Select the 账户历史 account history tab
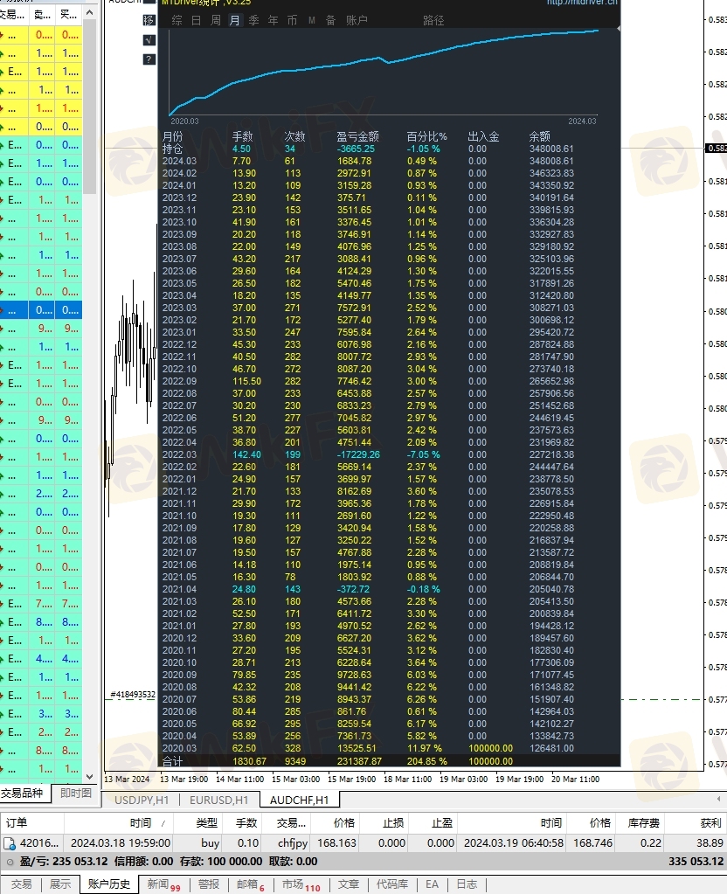 point(108,884)
